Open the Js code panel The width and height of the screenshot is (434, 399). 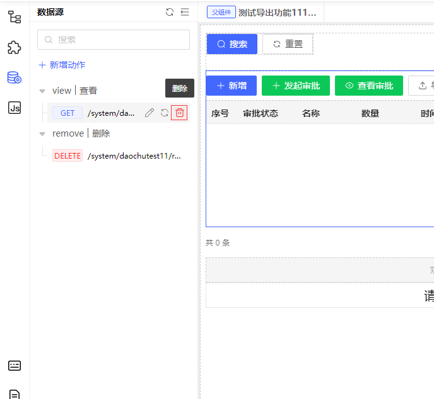point(15,108)
